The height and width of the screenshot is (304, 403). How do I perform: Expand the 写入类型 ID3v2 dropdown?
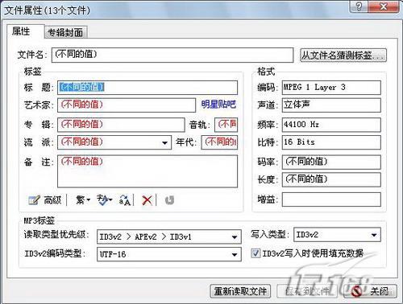(374, 235)
